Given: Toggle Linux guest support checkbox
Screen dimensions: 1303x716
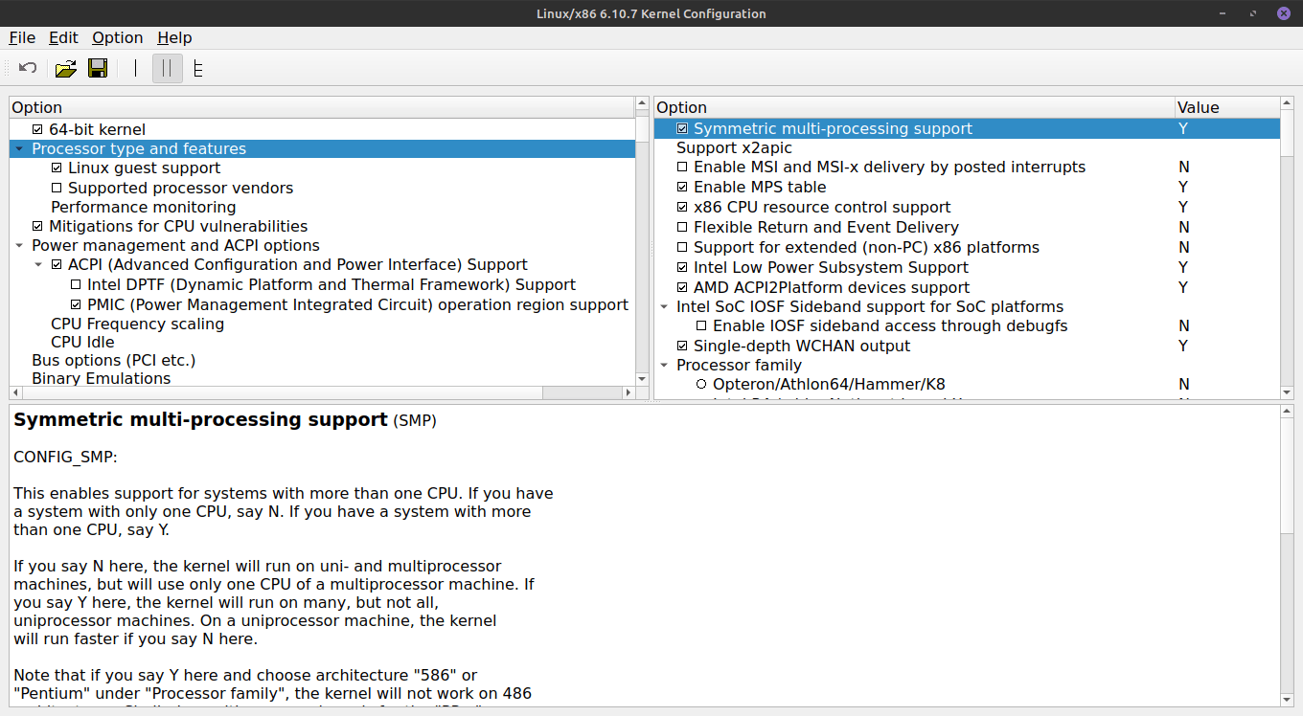Looking at the screenshot, I should 57,168.
